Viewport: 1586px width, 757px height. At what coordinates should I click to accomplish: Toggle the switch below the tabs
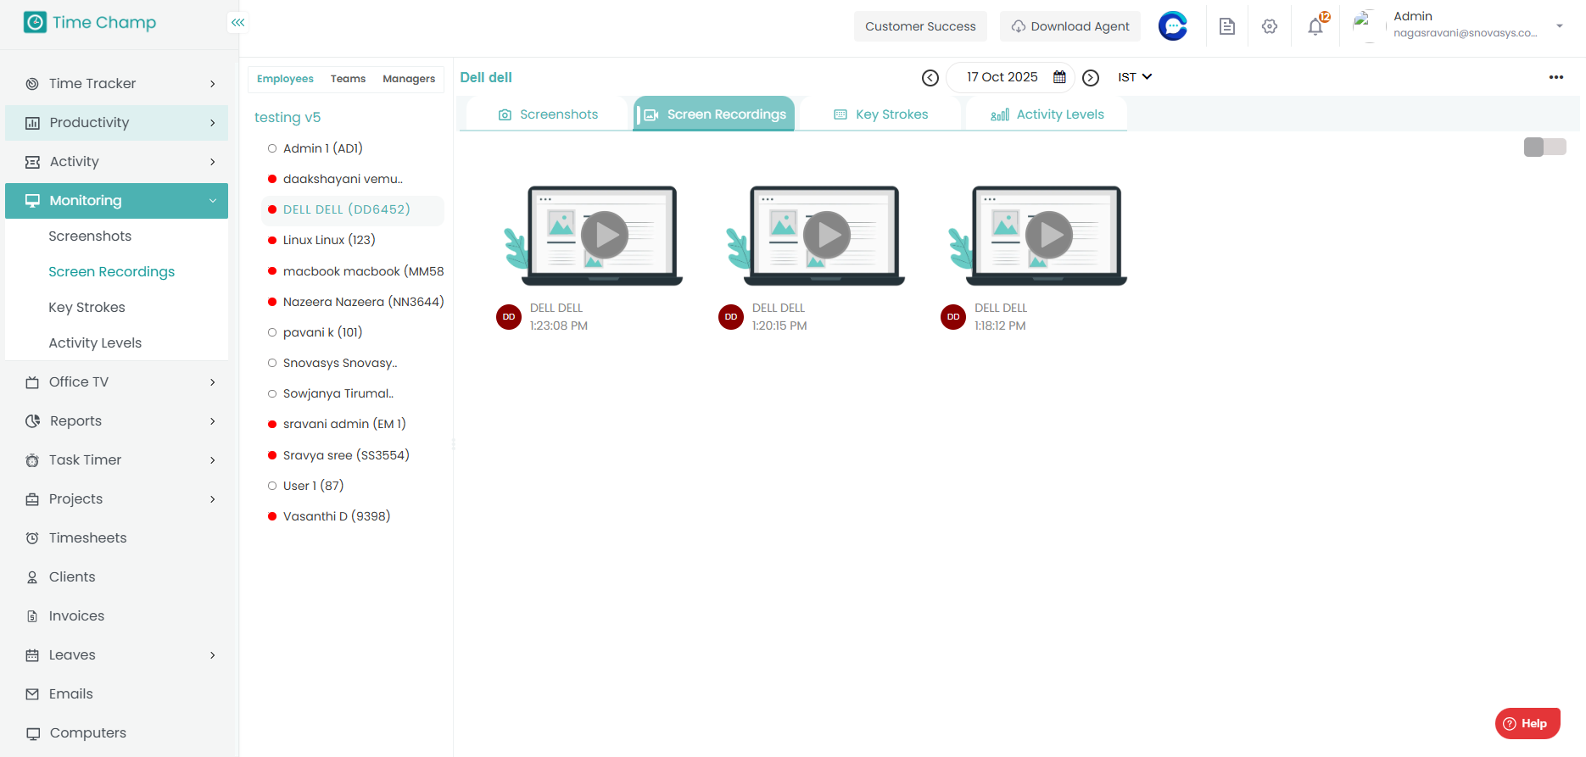coord(1545,147)
